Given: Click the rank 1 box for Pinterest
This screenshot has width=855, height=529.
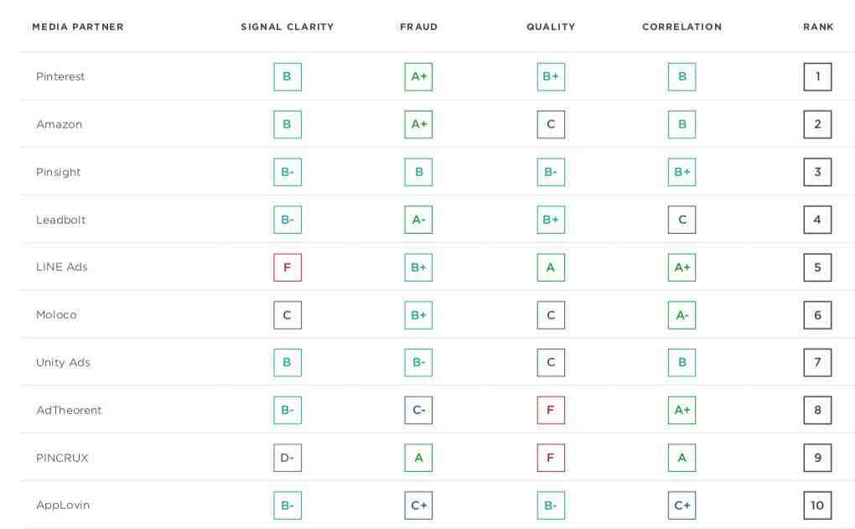Looking at the screenshot, I should pos(817,77).
